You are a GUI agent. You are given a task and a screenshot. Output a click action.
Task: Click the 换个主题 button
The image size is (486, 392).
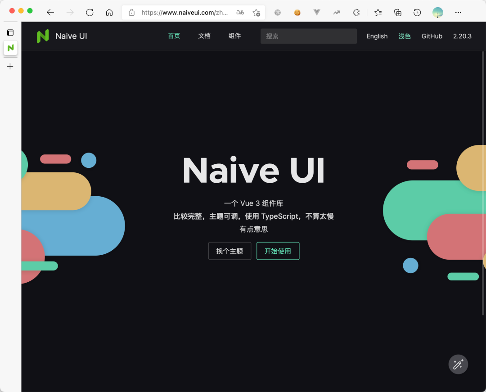point(229,251)
